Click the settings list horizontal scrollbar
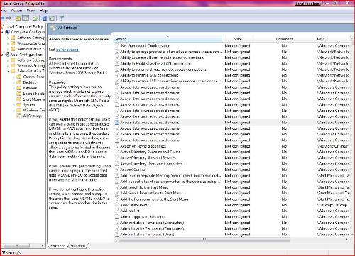Image resolution: width=355 pixels, height=256 pixels. [x=204, y=240]
